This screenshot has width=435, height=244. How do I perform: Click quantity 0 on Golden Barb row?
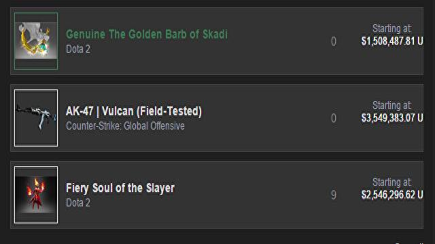point(333,42)
